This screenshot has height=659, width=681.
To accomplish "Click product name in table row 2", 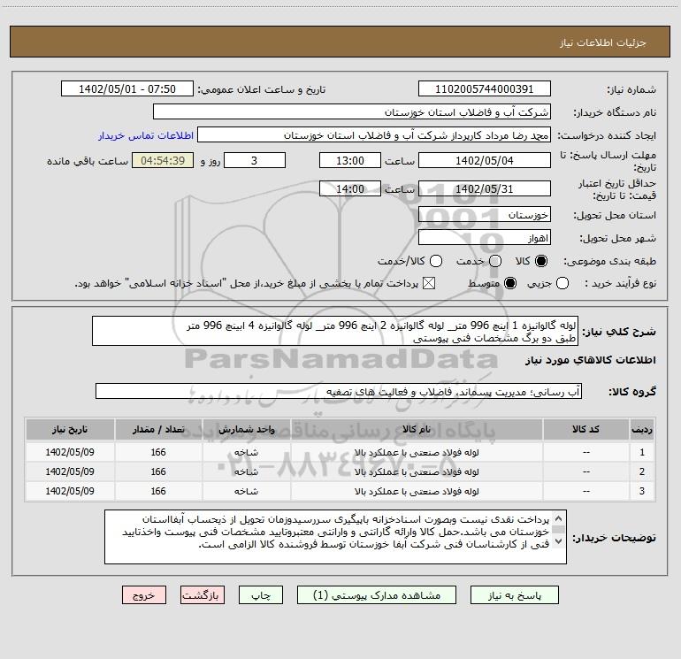I will 417,471.
